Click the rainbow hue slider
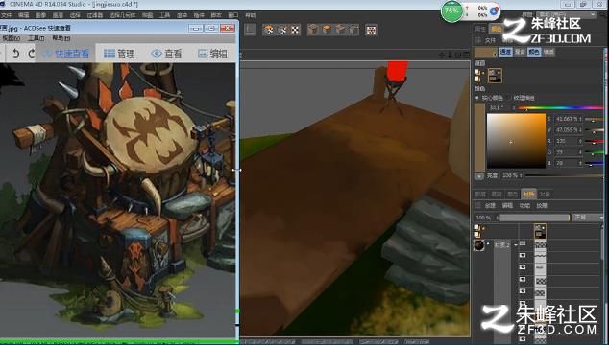 click(560, 107)
